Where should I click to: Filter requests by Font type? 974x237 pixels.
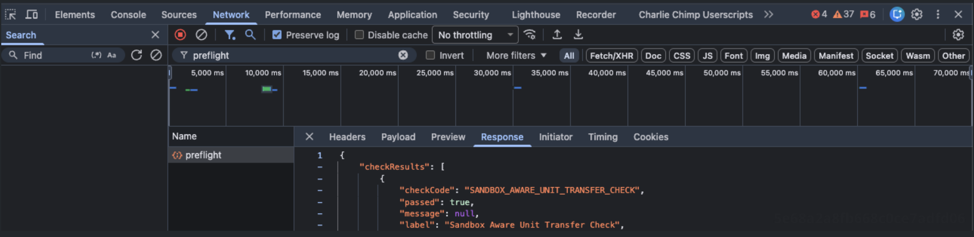(x=734, y=56)
